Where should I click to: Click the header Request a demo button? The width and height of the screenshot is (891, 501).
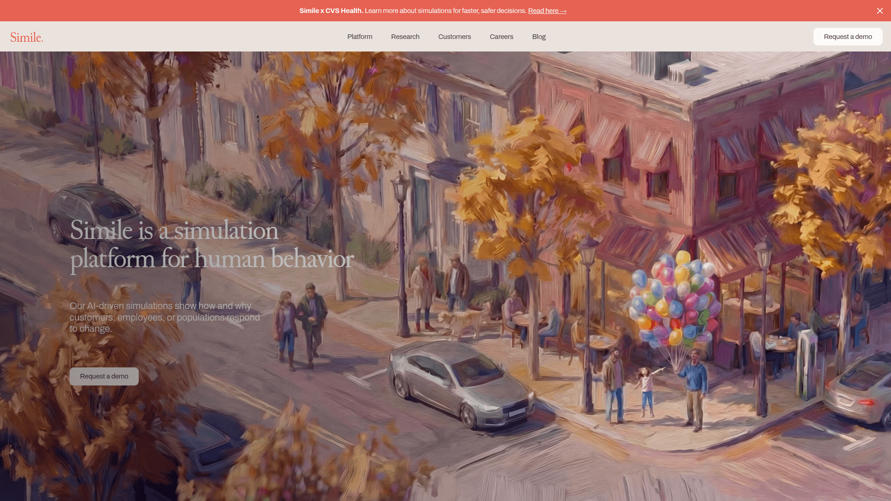tap(847, 37)
